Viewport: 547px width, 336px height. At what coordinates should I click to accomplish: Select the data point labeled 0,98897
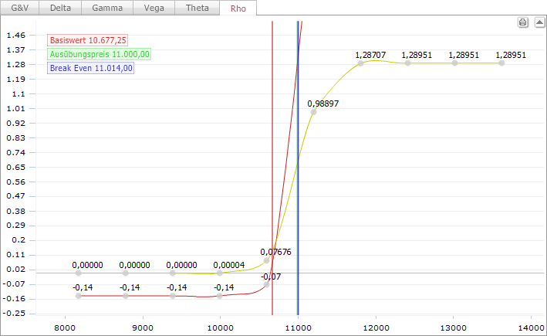(314, 112)
